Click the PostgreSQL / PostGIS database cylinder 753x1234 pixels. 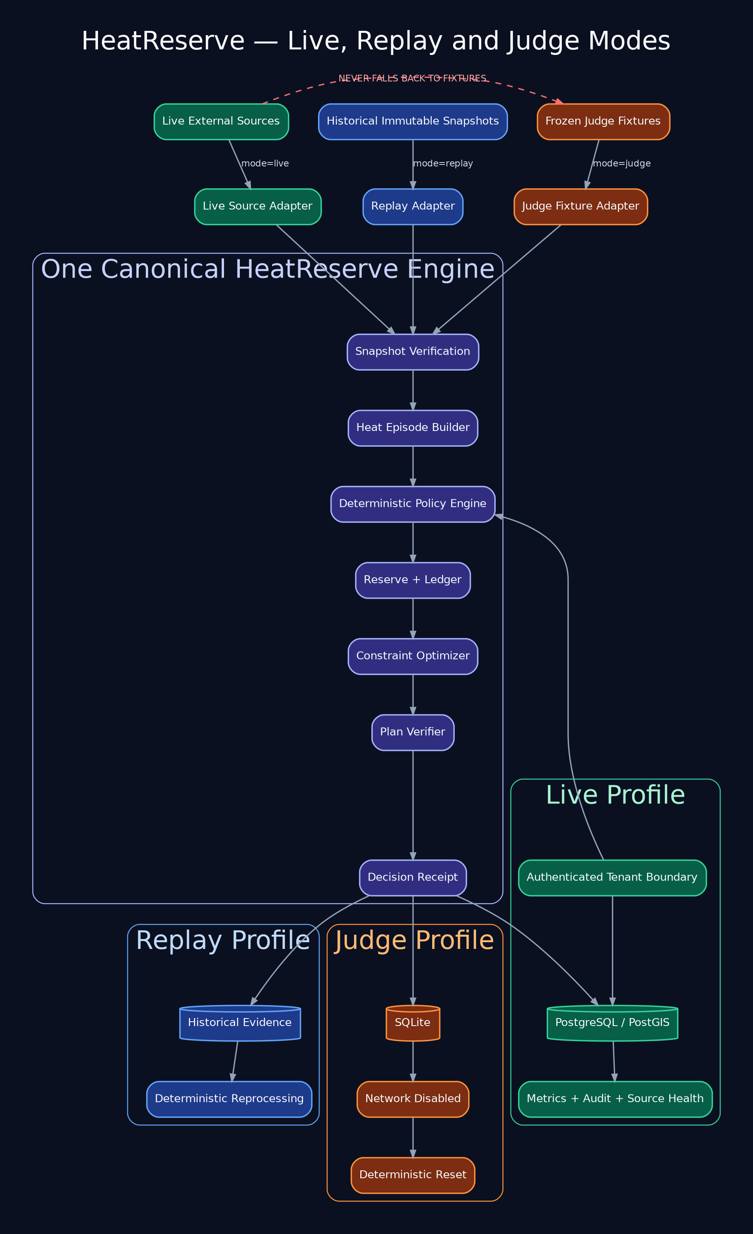click(x=612, y=1023)
